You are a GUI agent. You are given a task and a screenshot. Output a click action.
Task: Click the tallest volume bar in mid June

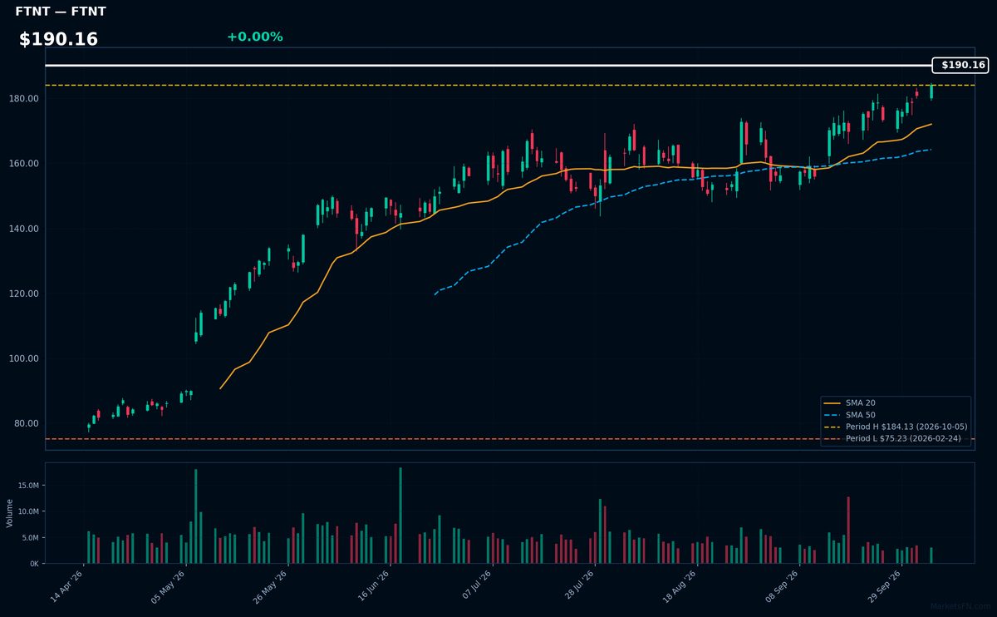(400, 516)
